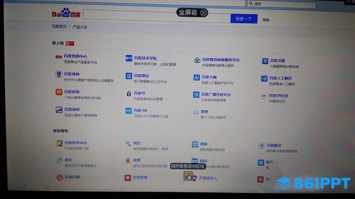Viewport: 355px width, 199px height.
Task: Click the 音乐 icon
Action: (x=60, y=160)
